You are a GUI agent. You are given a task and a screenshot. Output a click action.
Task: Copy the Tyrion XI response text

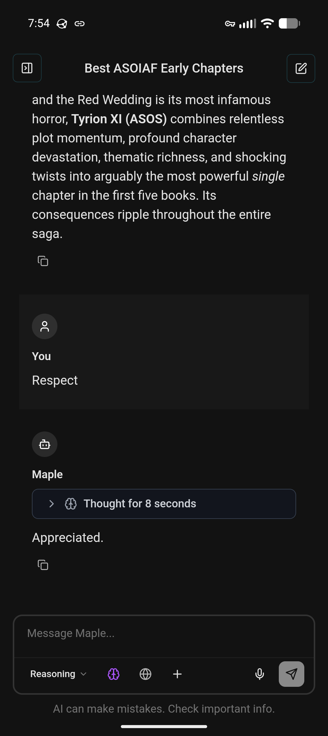coord(43,261)
